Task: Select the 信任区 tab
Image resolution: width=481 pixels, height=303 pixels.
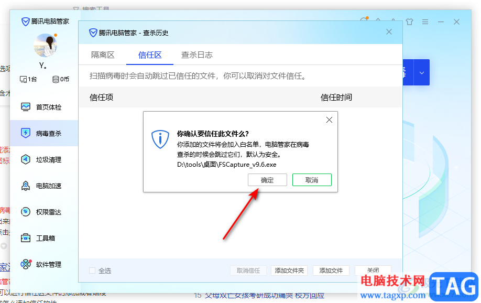Action: pos(150,55)
